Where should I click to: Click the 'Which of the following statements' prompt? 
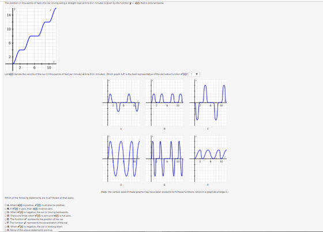(x=39, y=198)
